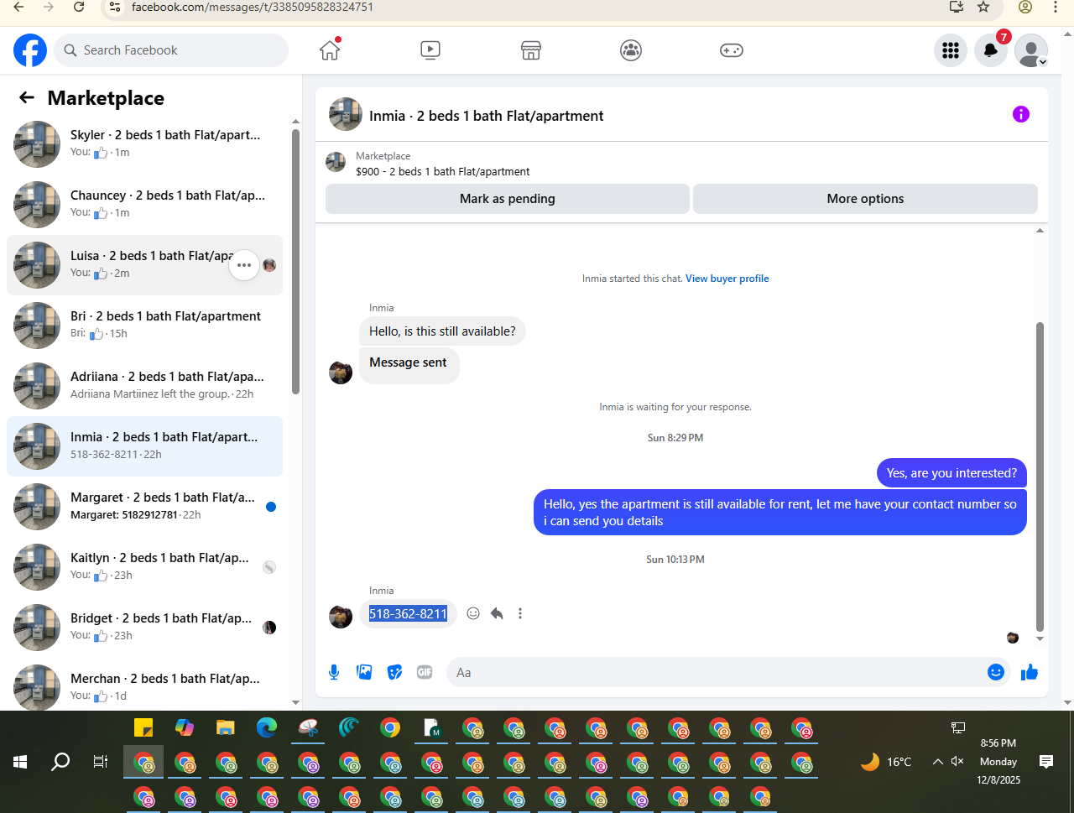Viewport: 1074px width, 813px height.
Task: Open the Marketplace storefront icon in top navigation
Action: point(531,50)
